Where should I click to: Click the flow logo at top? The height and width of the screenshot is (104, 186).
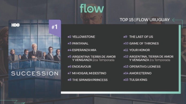(92, 8)
